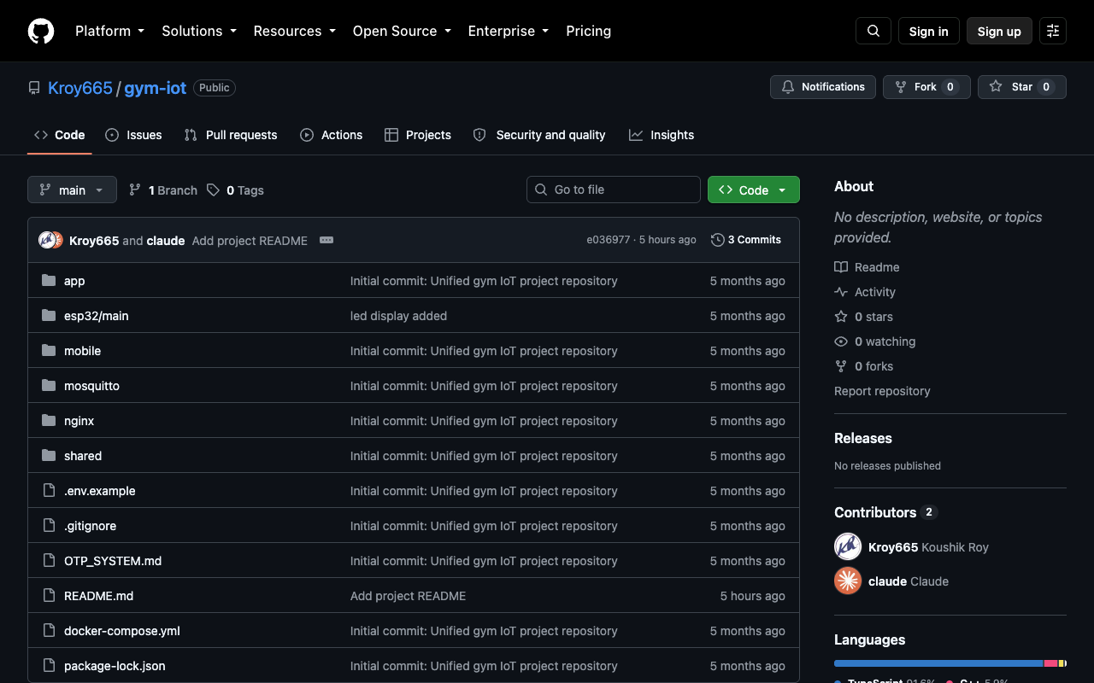Click the Sign in button
Screen dimensions: 1094x683
click(929, 31)
